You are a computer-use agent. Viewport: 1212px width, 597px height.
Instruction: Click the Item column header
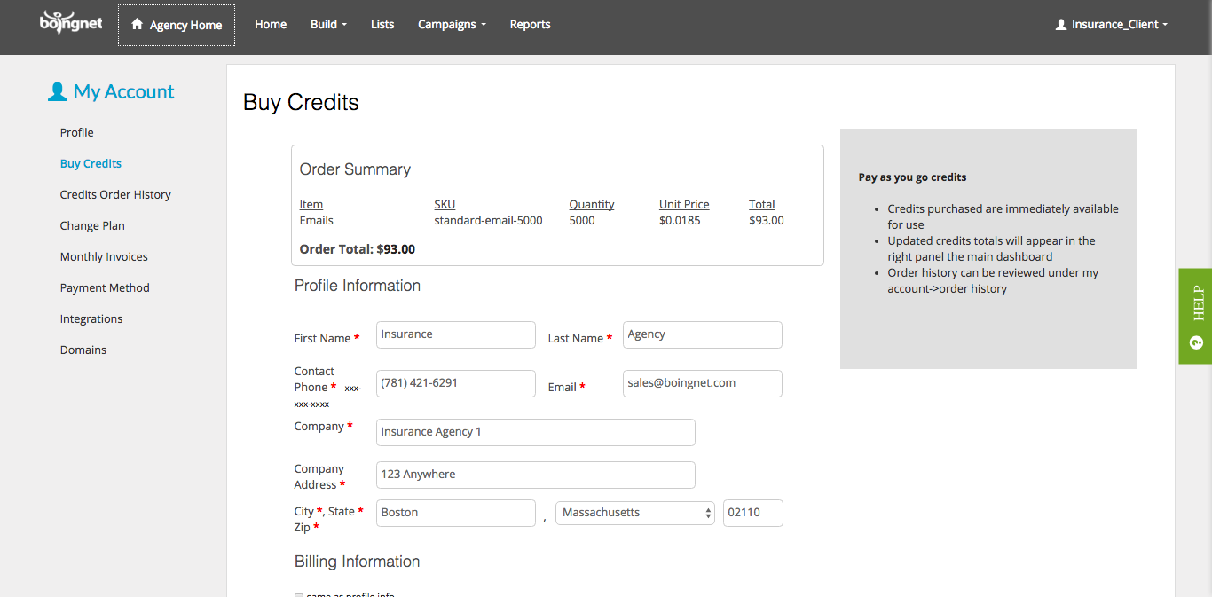coord(311,204)
